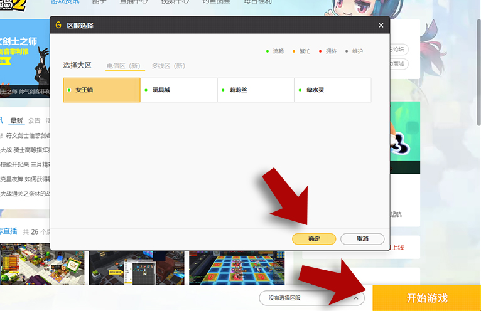
Task: Click the page vertical scrollbar
Action: (478, 72)
